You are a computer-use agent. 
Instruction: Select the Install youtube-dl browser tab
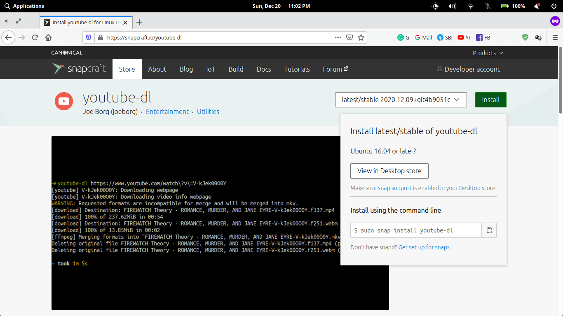[86, 22]
